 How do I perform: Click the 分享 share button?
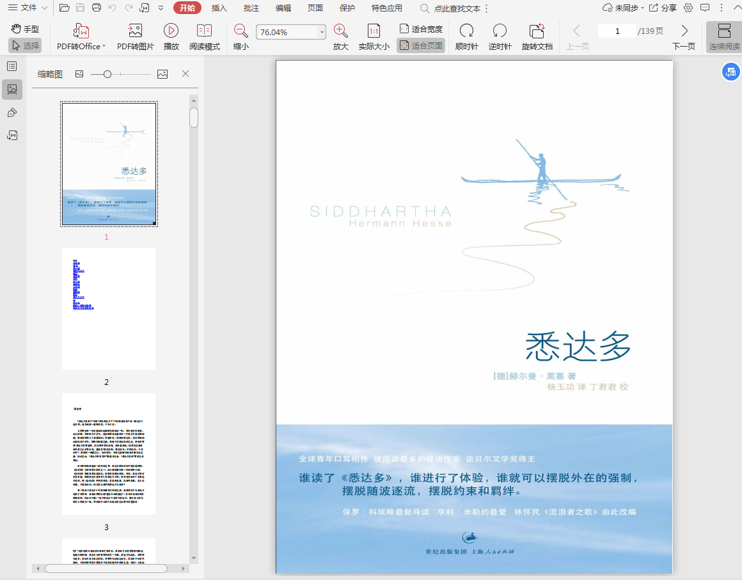point(663,8)
